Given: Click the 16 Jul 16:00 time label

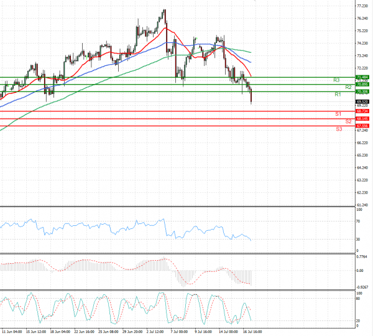Looking at the screenshot, I should tap(252, 332).
